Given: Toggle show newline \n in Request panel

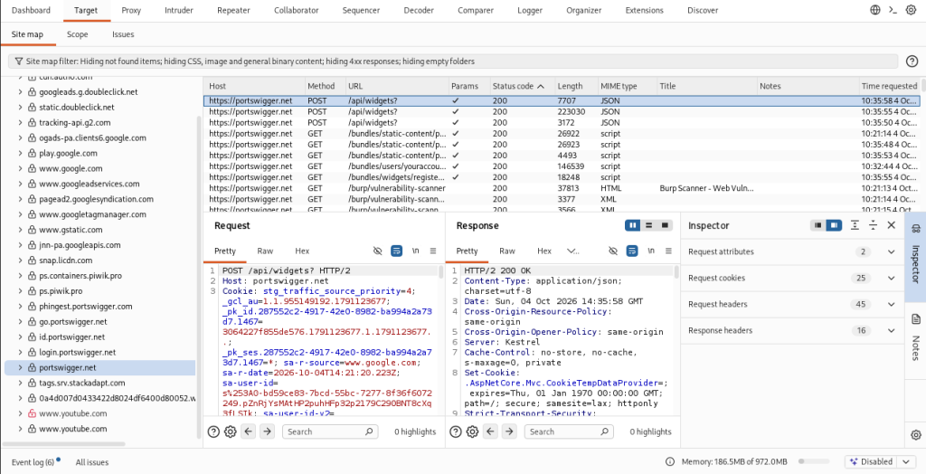Looking at the screenshot, I should click(416, 251).
